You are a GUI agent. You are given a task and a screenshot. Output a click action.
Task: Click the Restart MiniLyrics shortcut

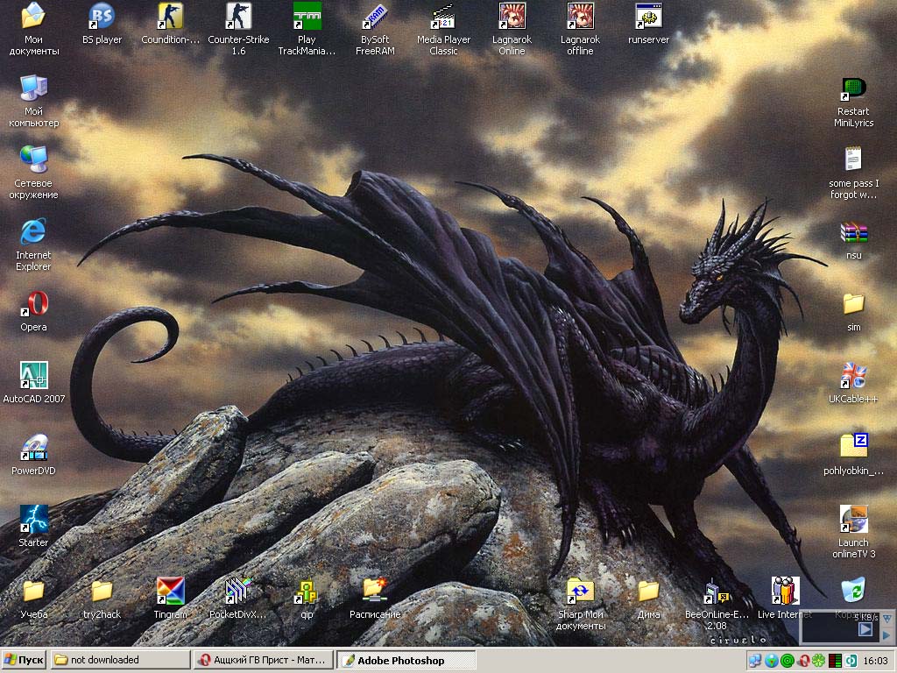[x=853, y=101]
